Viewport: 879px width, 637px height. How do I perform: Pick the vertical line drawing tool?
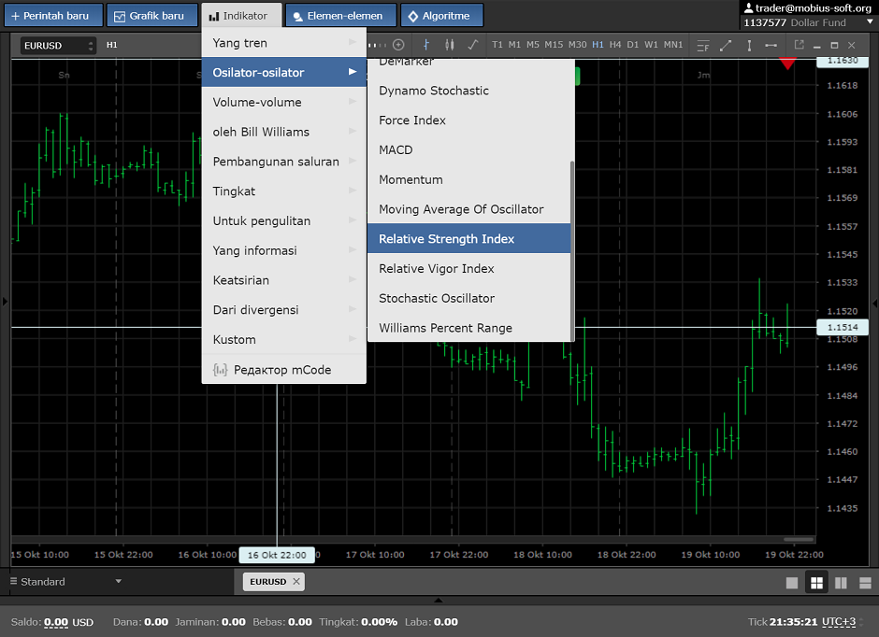coord(749,46)
